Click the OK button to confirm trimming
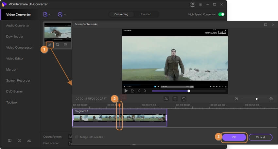The image size is (278, 149). (x=234, y=137)
